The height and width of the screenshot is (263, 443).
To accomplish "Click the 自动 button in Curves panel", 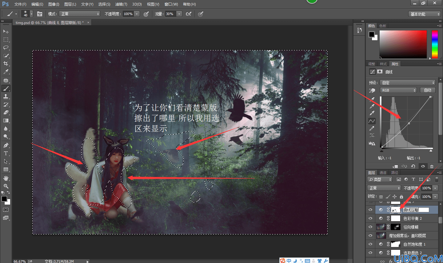I will coord(428,90).
